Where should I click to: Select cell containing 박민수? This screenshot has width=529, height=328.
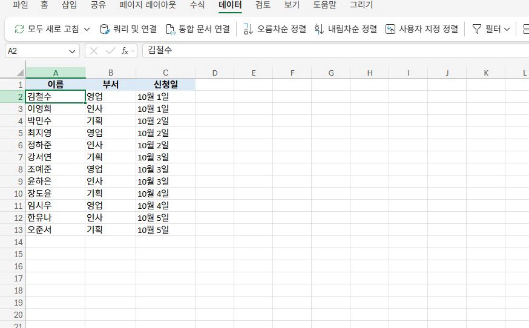pyautogui.click(x=56, y=121)
